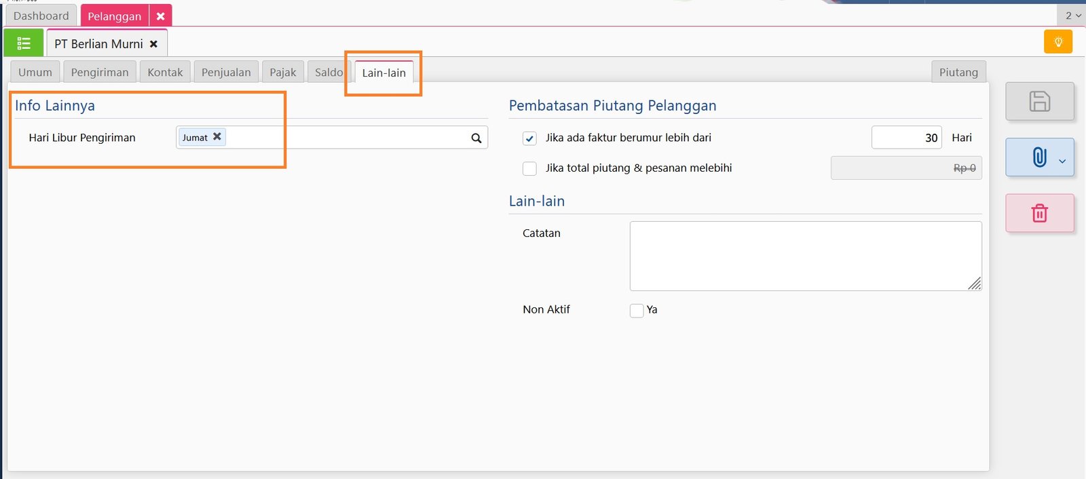Click the red trash delete icon

point(1039,213)
